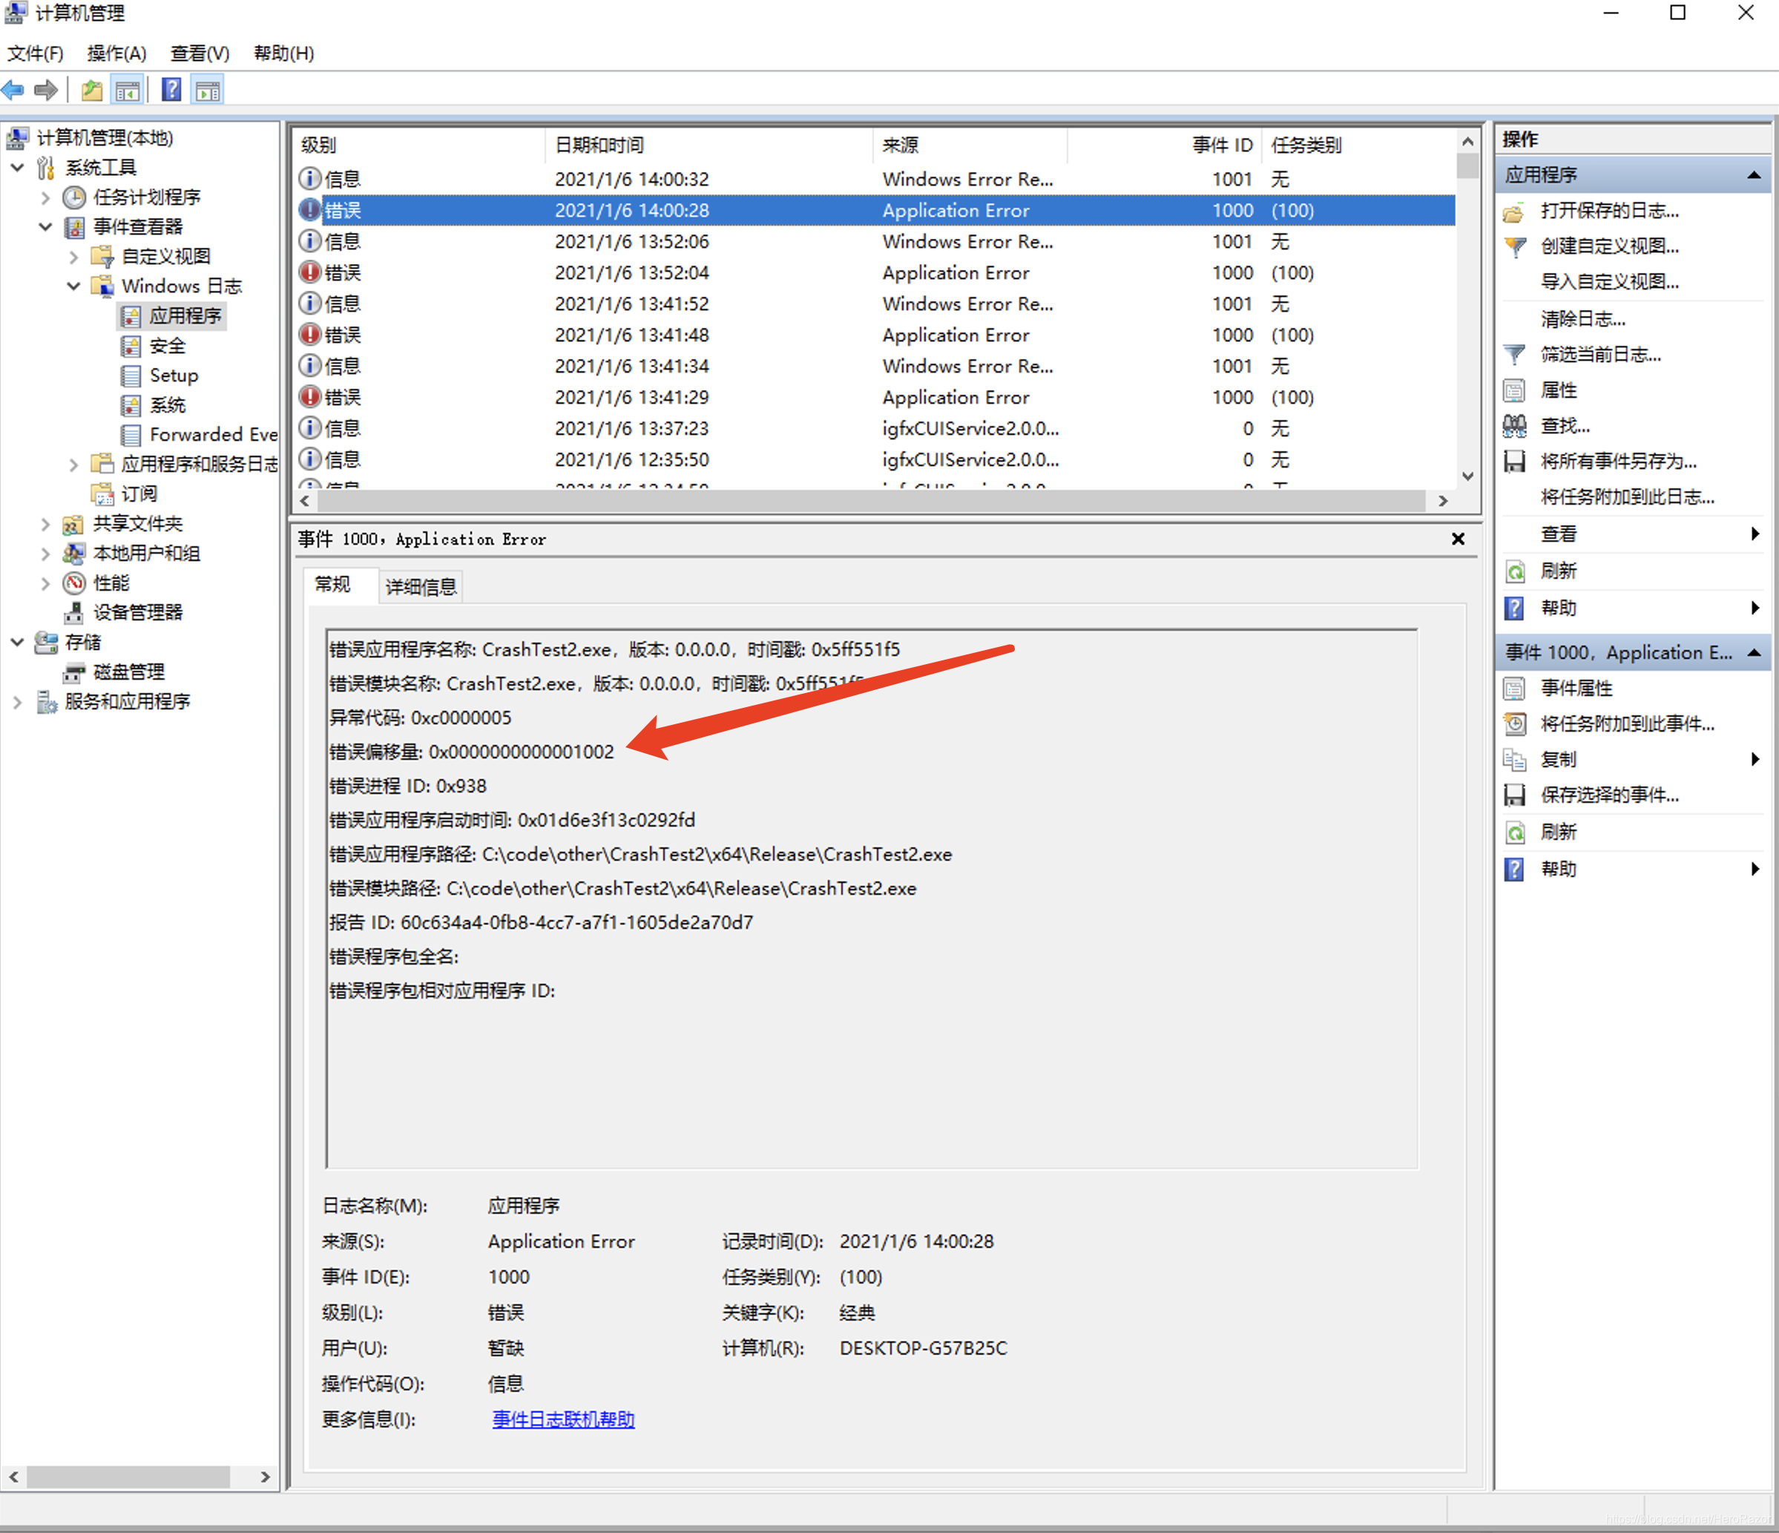
Task: Select Disk Management (磁盘管理) node
Action: [x=129, y=672]
